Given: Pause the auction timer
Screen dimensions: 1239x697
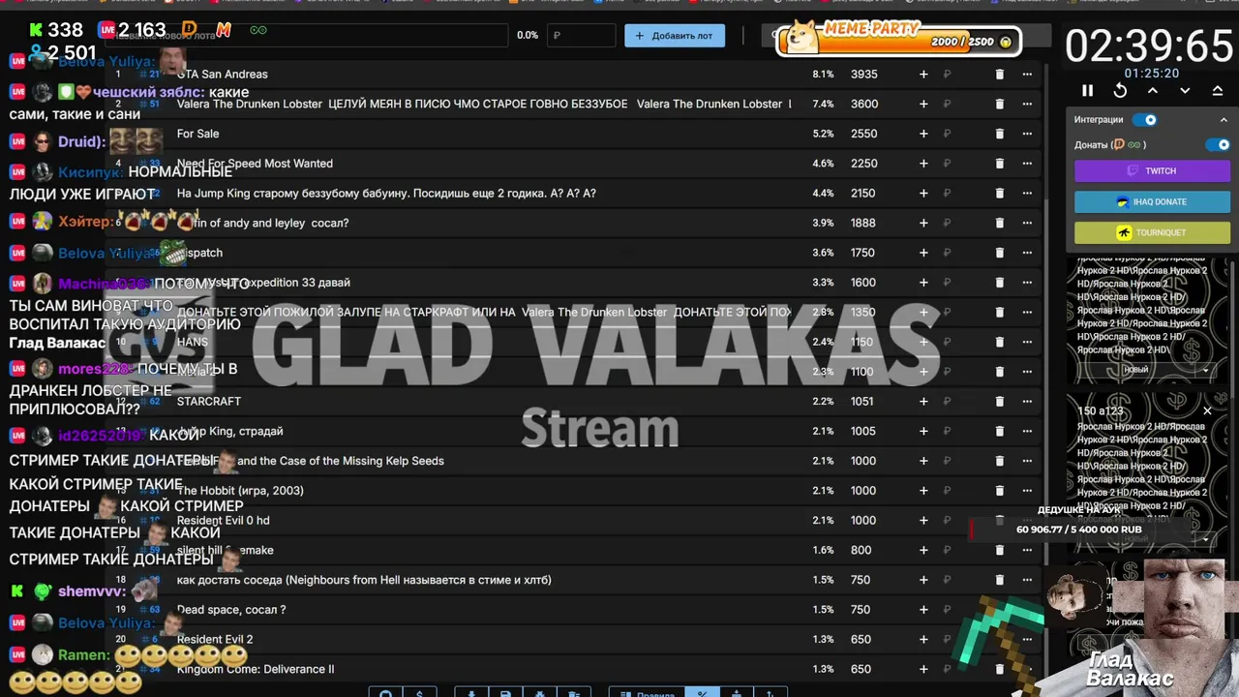Looking at the screenshot, I should [x=1087, y=90].
